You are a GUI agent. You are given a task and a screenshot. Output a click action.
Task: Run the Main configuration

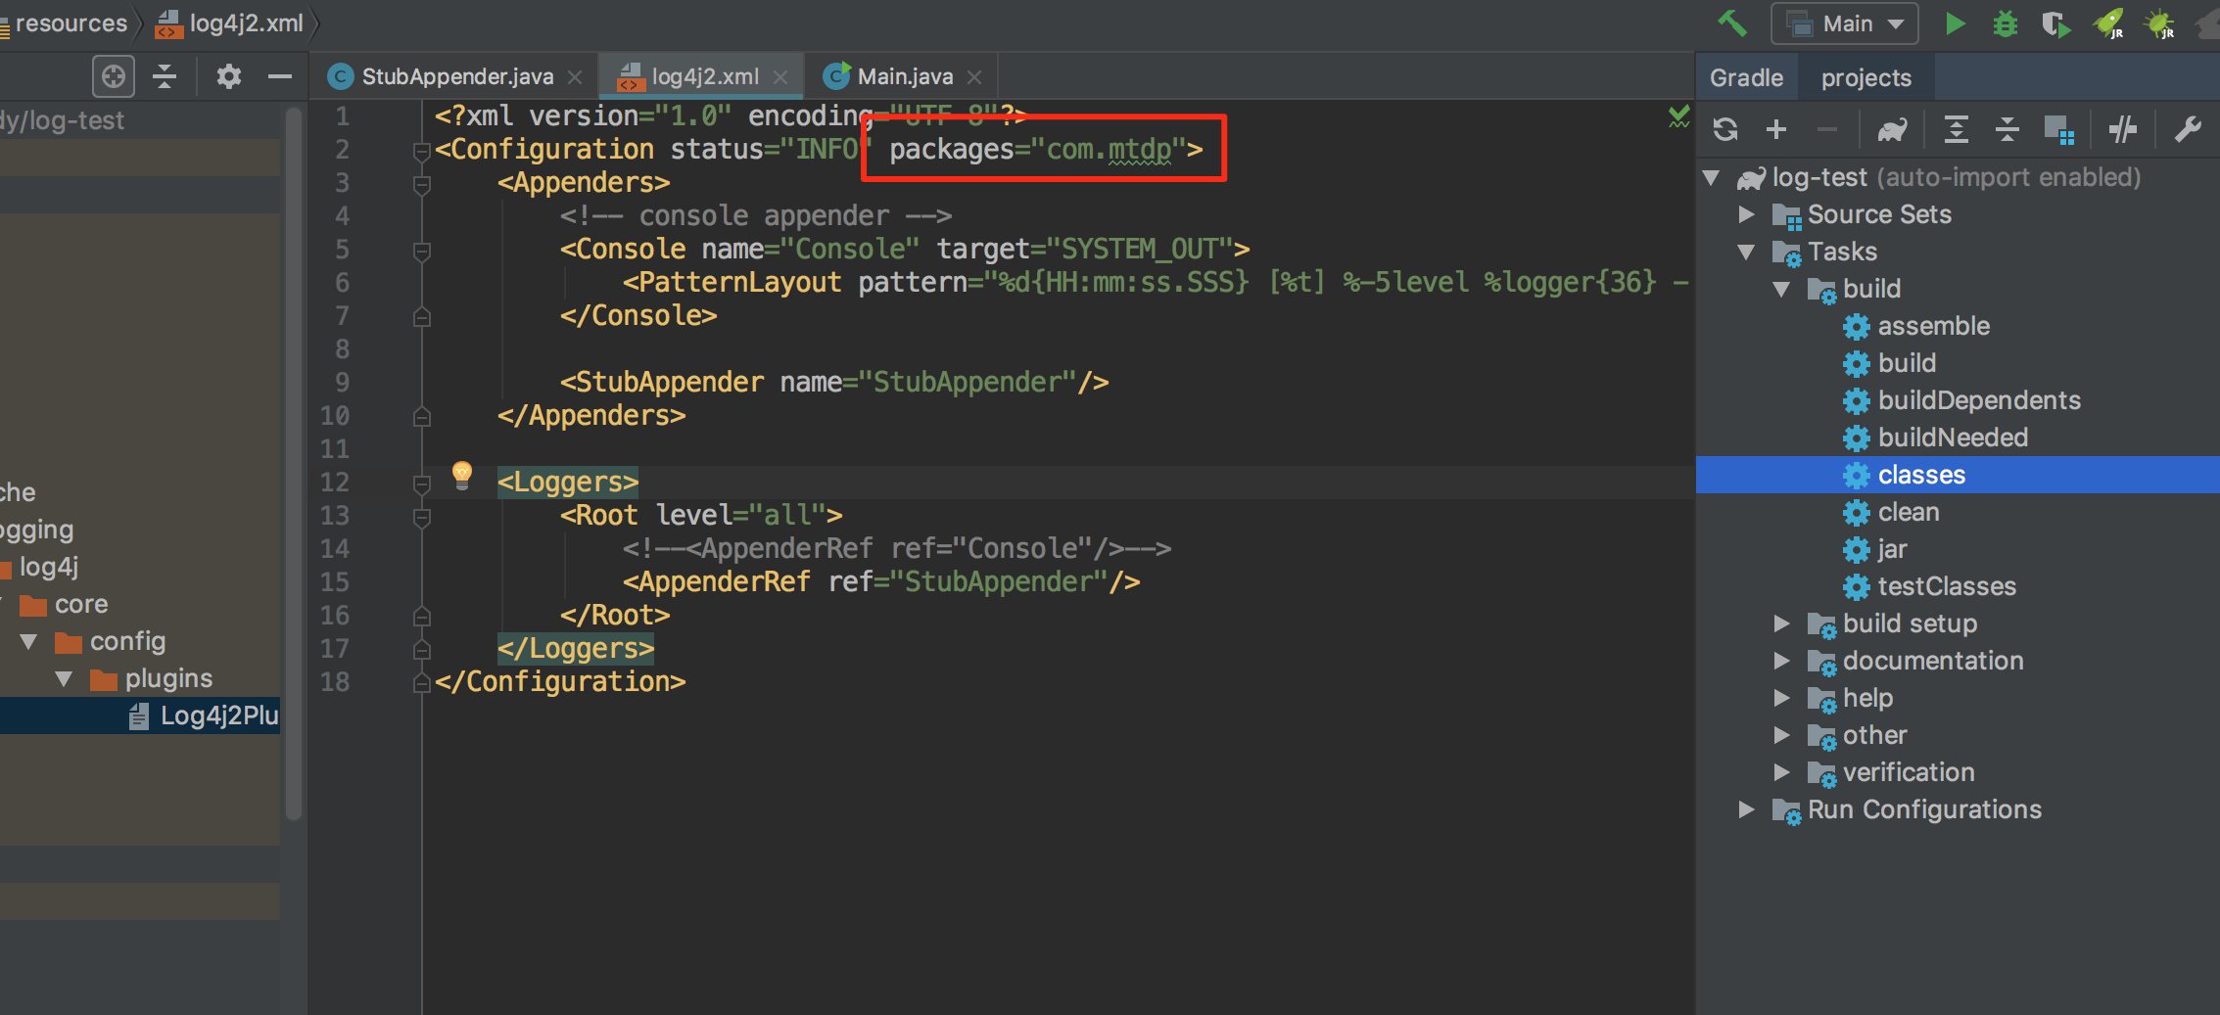tap(1955, 23)
